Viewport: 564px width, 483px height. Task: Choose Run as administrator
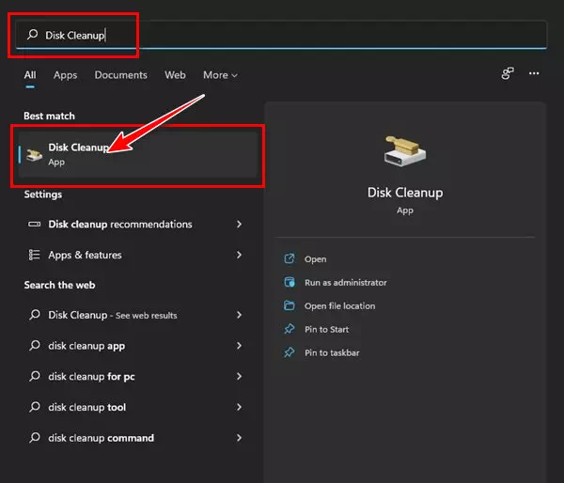point(345,283)
